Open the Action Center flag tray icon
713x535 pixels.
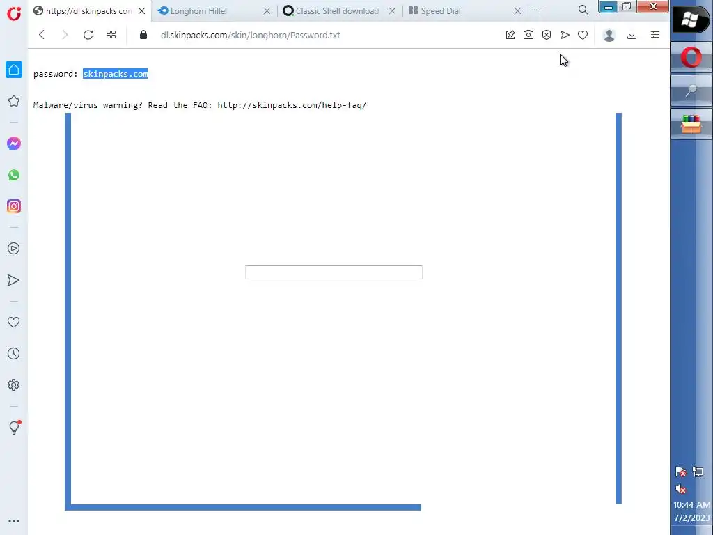click(x=681, y=472)
